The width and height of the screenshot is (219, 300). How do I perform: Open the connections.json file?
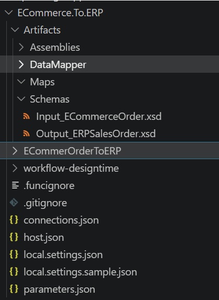click(61, 220)
